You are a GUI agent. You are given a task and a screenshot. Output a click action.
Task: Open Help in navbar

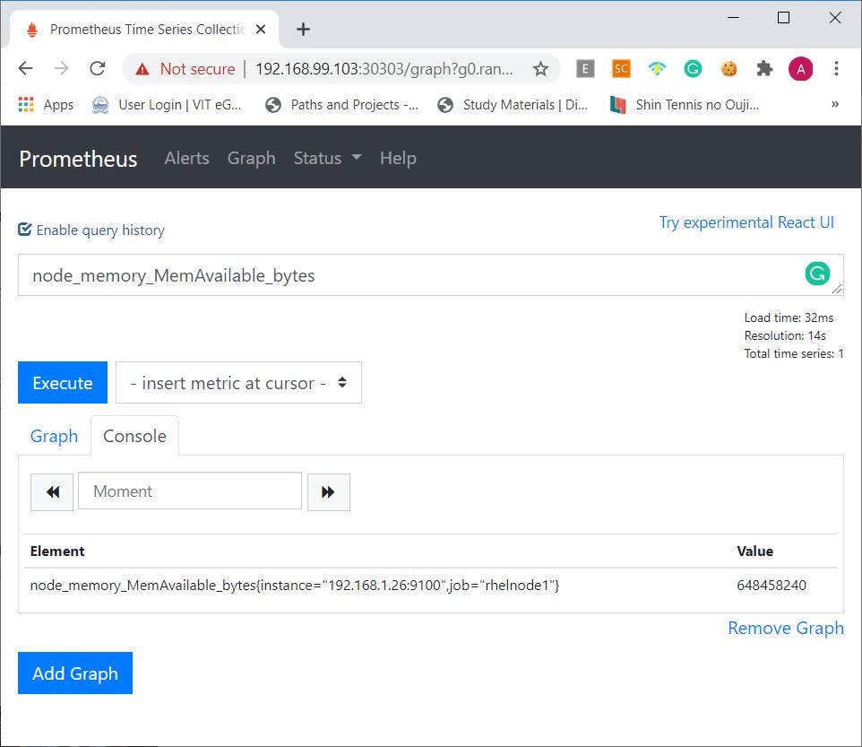(x=398, y=159)
